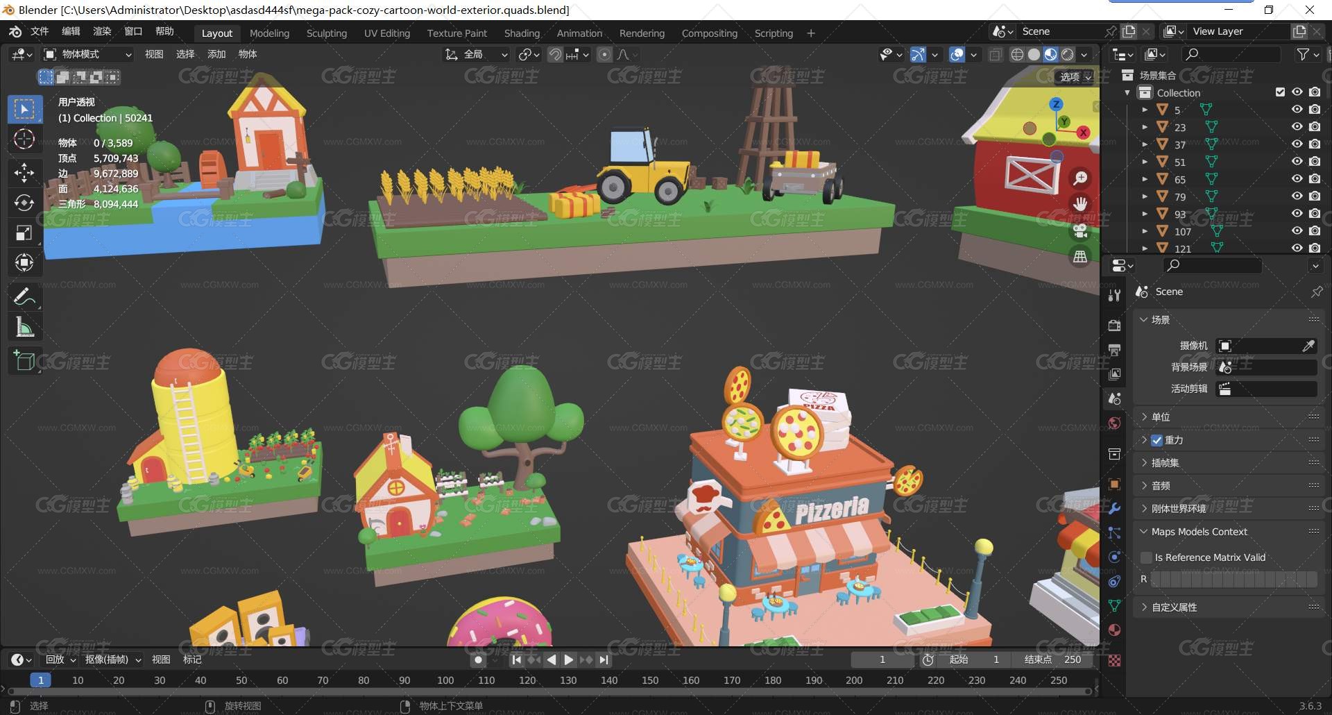The image size is (1332, 715).
Task: Click the end frame 250 field
Action: click(x=1053, y=659)
